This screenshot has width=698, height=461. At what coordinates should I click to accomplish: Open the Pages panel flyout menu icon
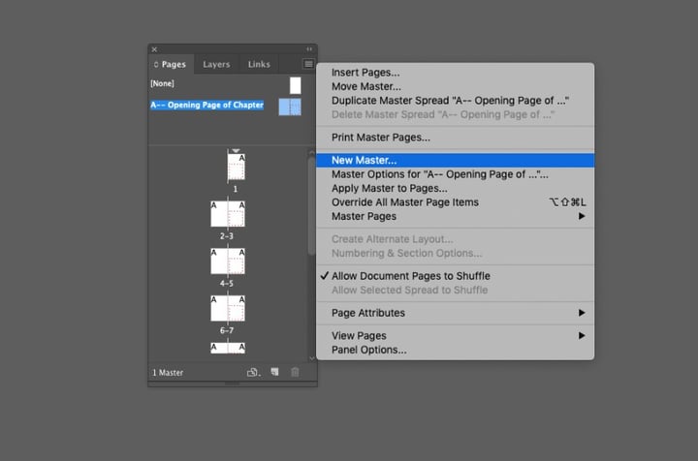pyautogui.click(x=308, y=64)
